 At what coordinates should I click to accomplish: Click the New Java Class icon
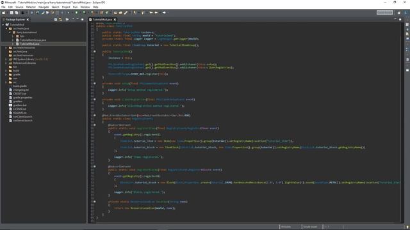tap(107, 13)
